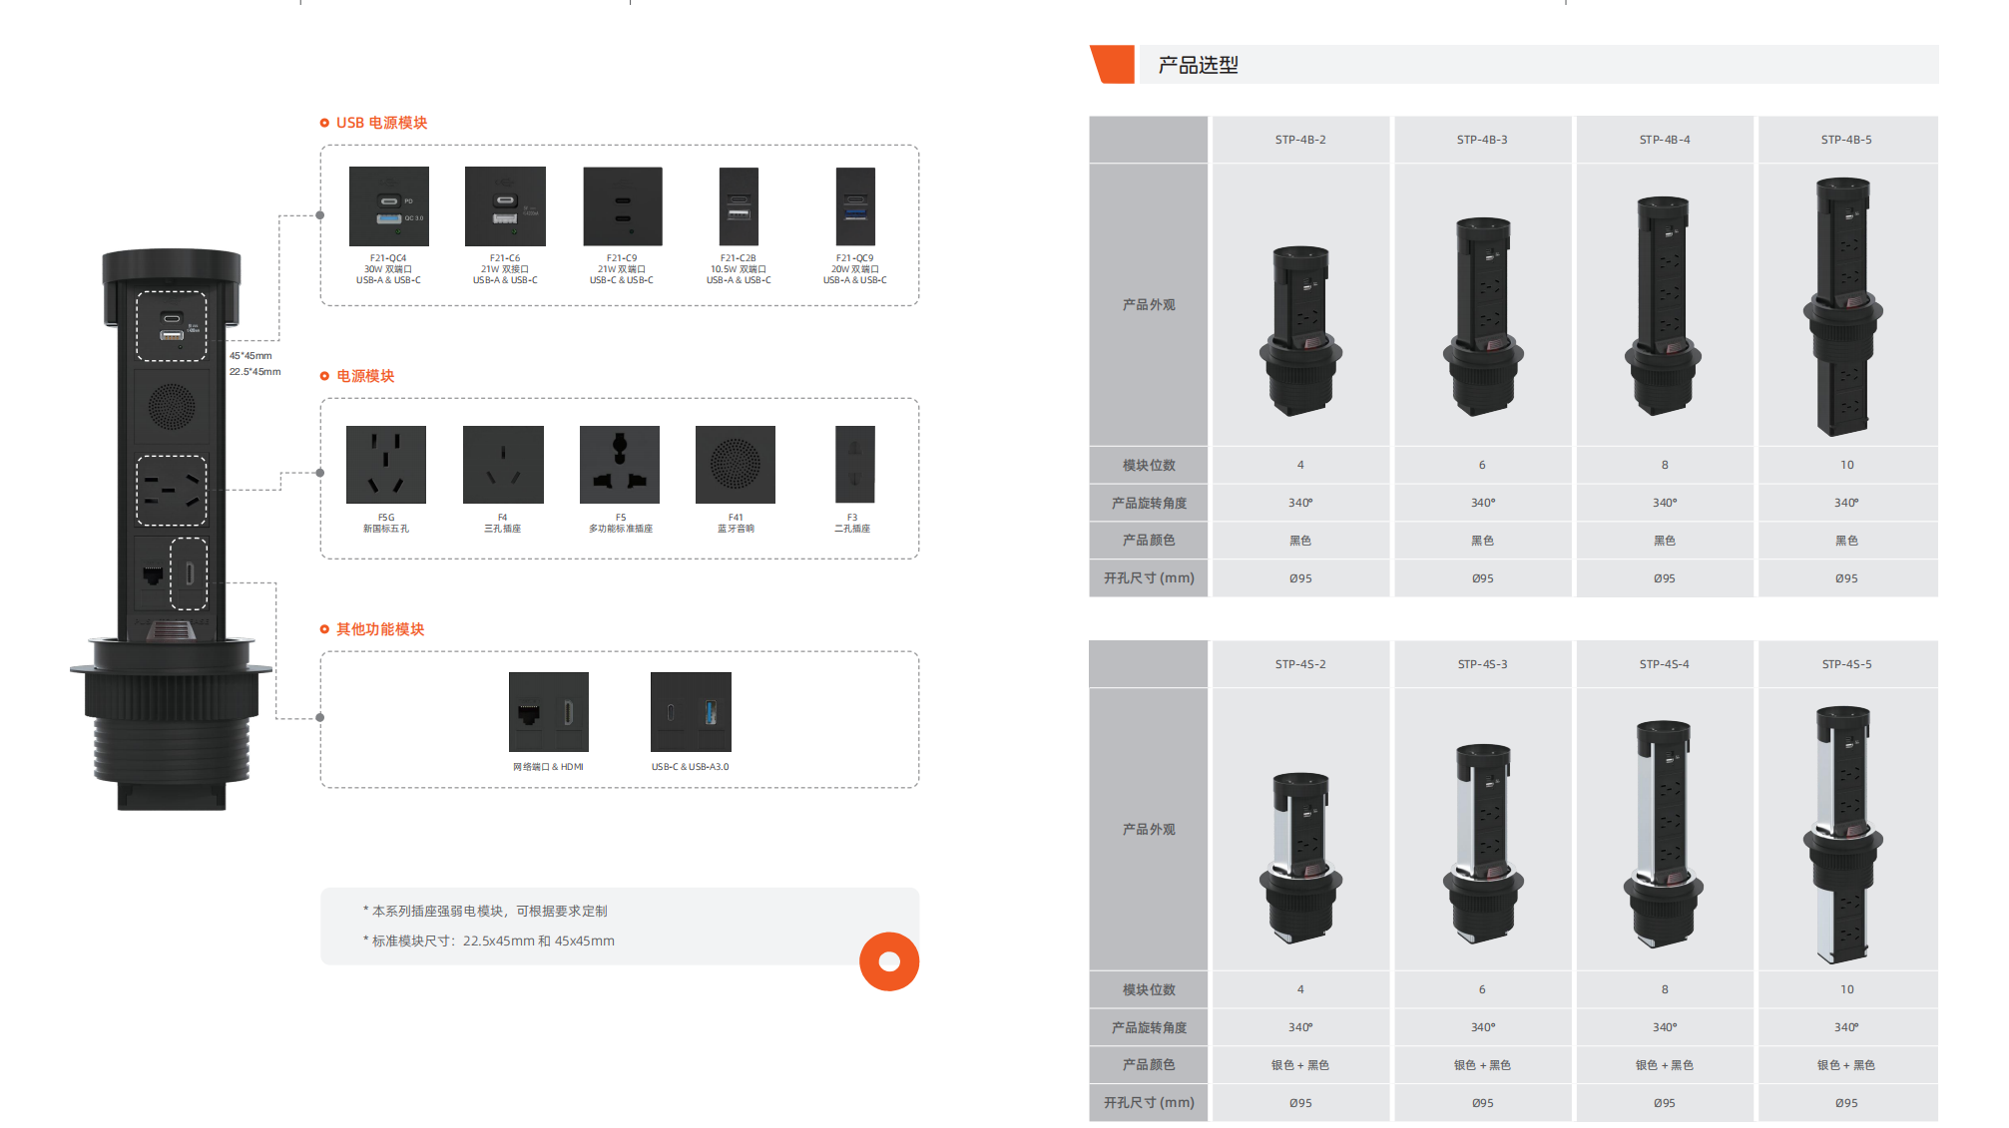
Task: Select the F5 multifunction socket module
Action: click(620, 465)
